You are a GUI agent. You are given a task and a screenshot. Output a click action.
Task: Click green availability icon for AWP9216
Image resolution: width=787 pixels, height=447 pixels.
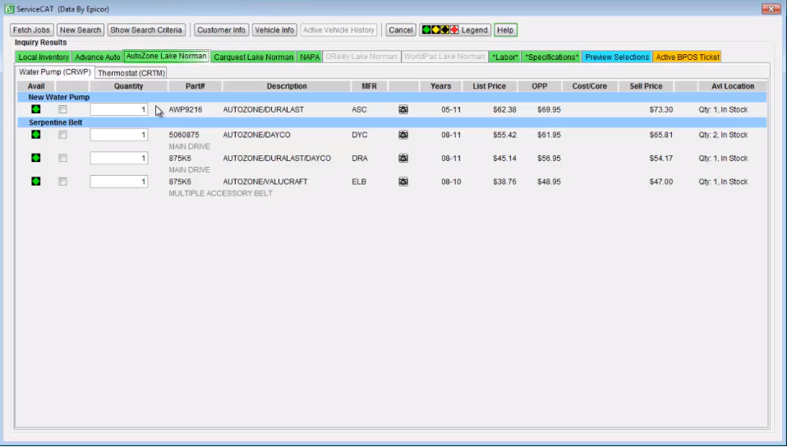click(35, 109)
